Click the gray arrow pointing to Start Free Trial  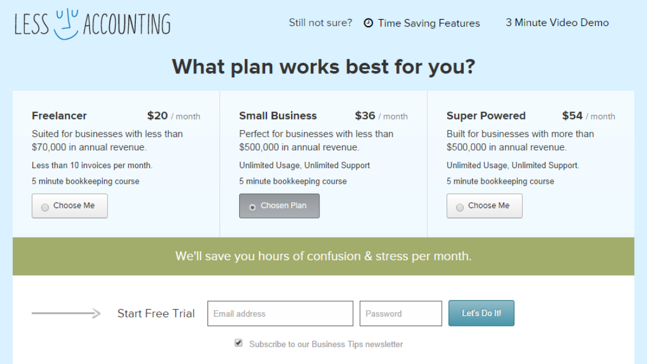coord(66,313)
